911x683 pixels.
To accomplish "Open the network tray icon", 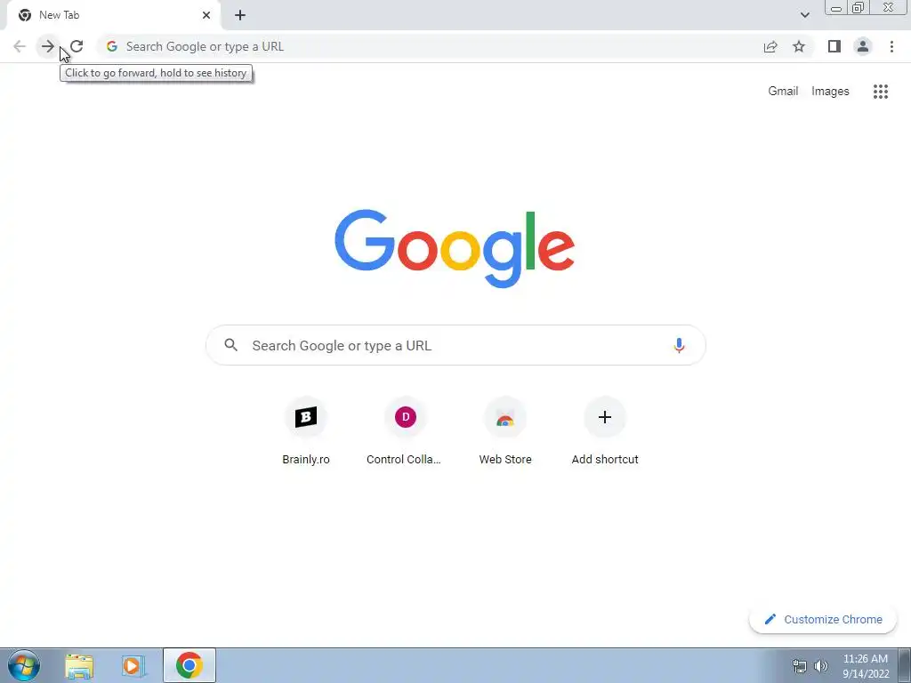I will [800, 666].
